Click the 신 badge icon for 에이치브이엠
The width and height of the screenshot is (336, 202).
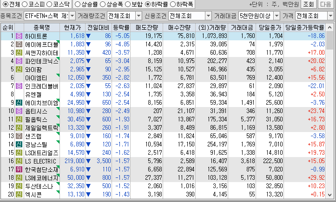click(x=19, y=102)
